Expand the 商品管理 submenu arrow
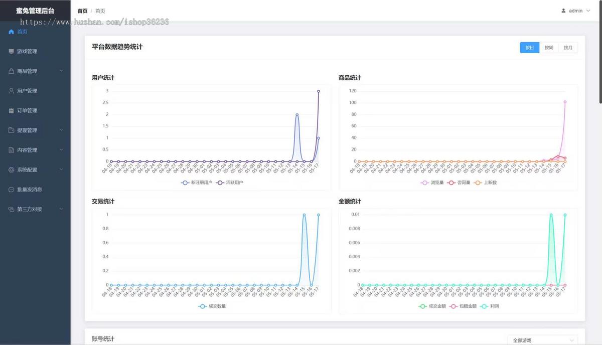This screenshot has width=602, height=345. [61, 71]
